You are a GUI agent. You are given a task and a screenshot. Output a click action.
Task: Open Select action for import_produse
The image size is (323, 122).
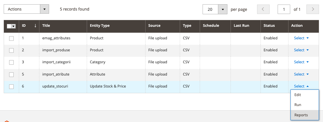301,50
